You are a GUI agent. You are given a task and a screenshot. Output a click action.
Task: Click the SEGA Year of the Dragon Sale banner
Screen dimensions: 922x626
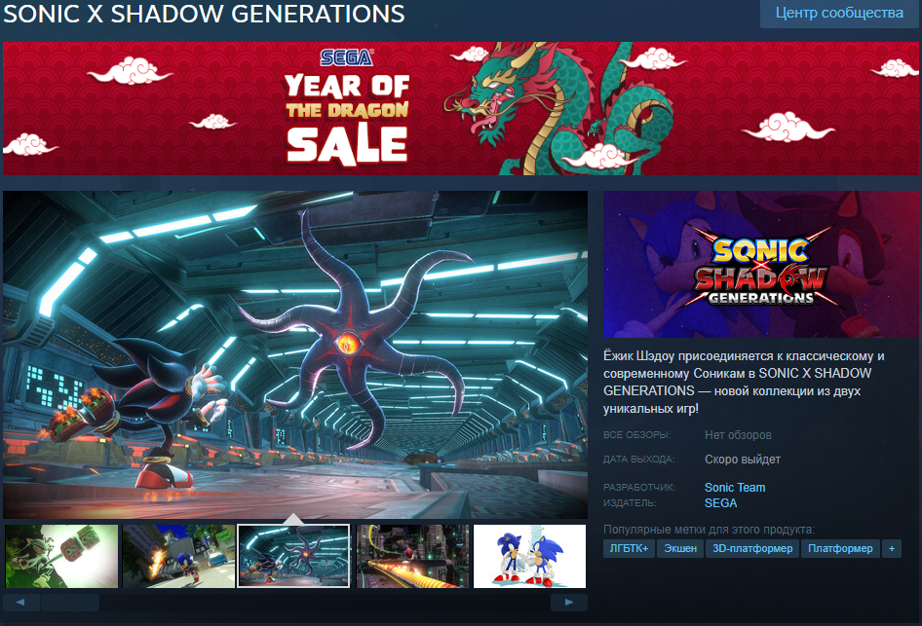pyautogui.click(x=460, y=108)
